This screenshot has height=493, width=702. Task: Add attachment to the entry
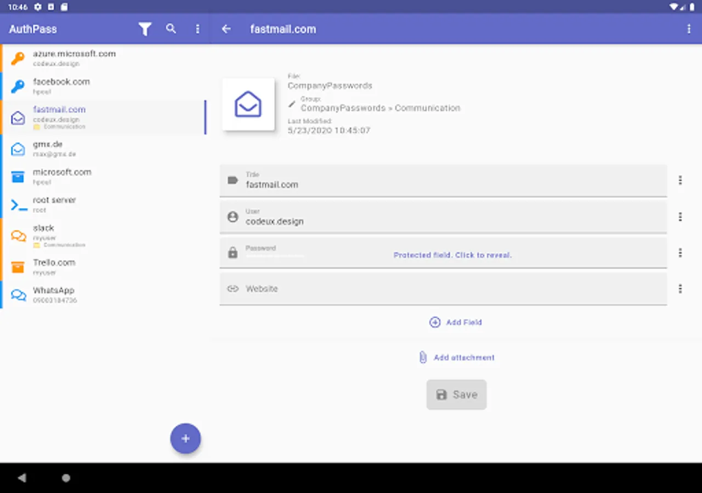(456, 357)
